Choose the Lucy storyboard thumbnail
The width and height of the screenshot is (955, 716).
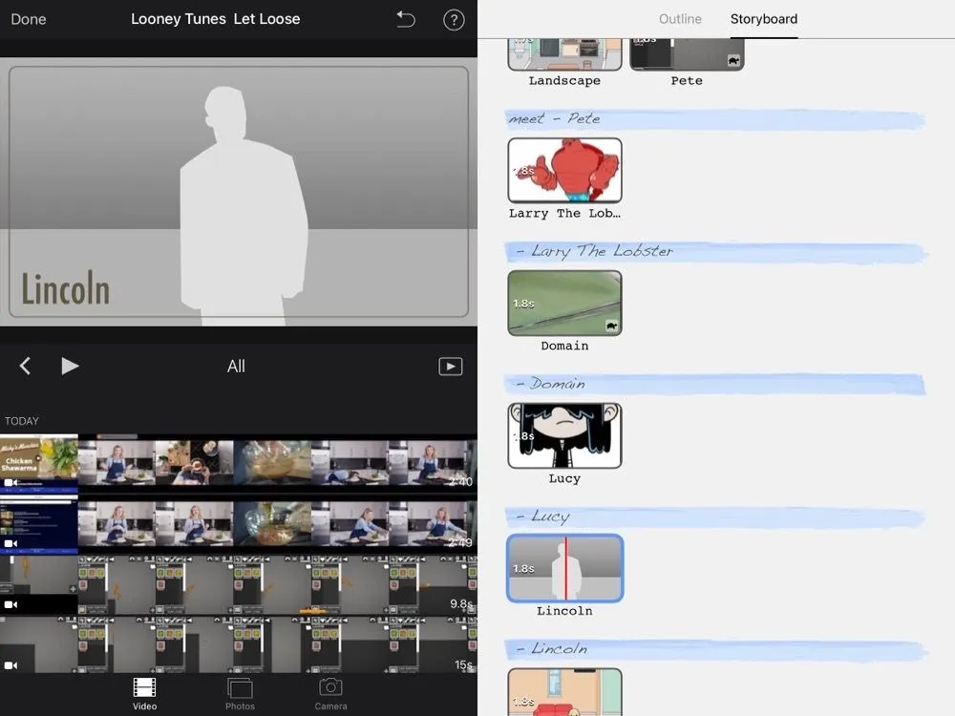(564, 435)
